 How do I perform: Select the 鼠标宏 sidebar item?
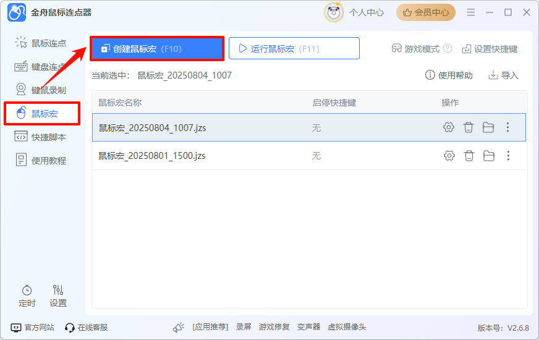[42, 114]
